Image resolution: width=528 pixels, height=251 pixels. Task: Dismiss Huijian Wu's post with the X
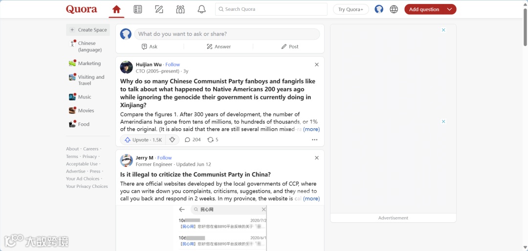pyautogui.click(x=316, y=65)
